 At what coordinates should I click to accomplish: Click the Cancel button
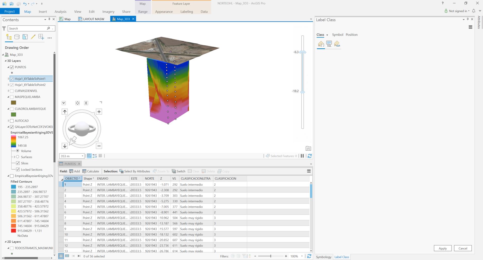tap(463, 248)
